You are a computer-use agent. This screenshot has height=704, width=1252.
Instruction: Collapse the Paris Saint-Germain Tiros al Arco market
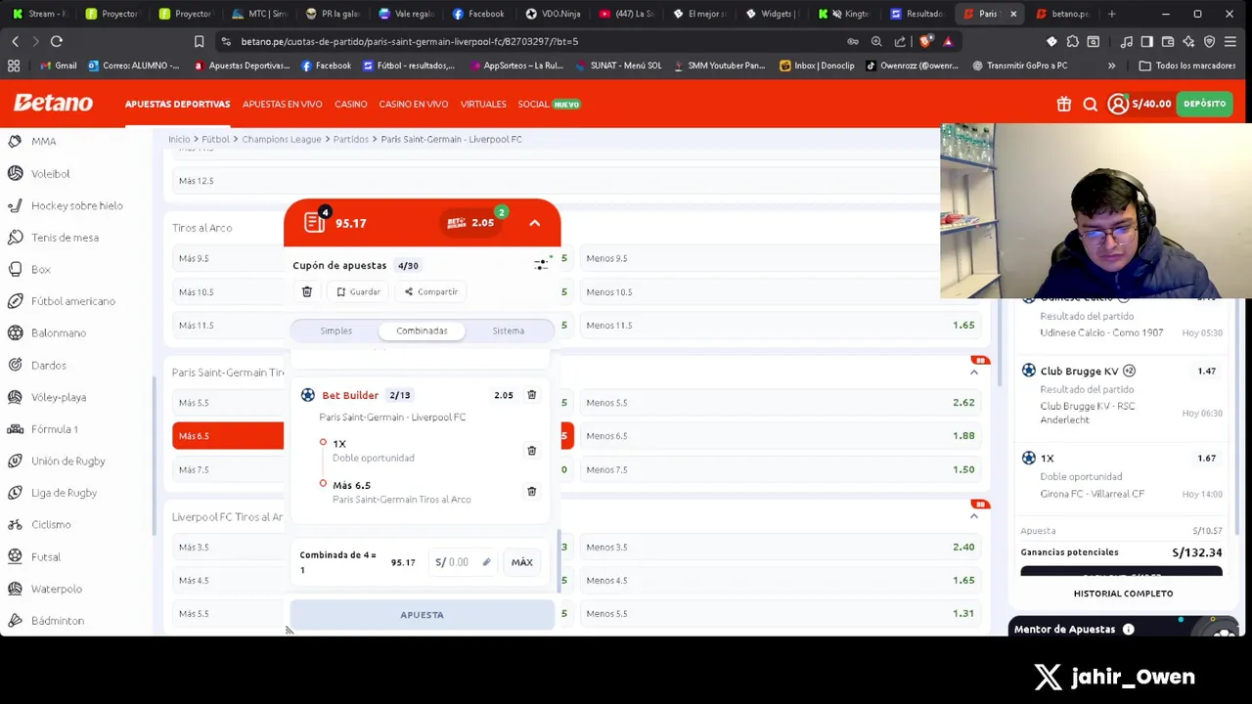[x=973, y=373]
